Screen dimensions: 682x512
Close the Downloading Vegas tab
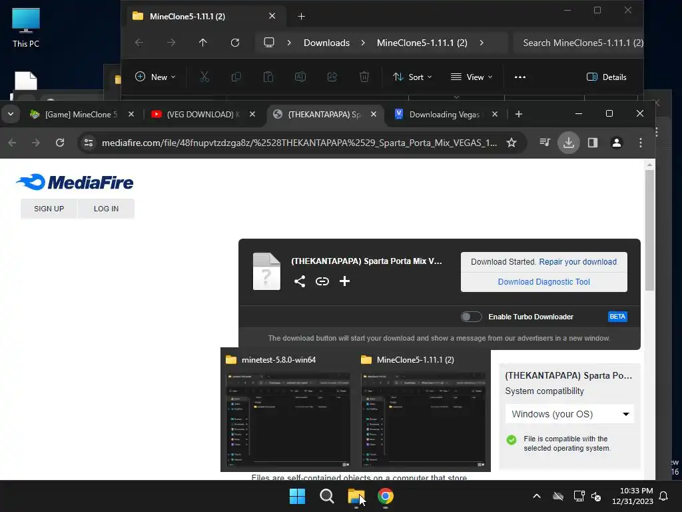pos(495,114)
